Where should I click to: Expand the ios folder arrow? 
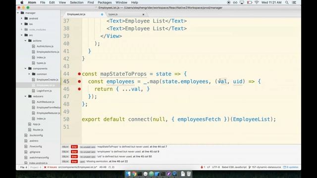tap(22, 24)
